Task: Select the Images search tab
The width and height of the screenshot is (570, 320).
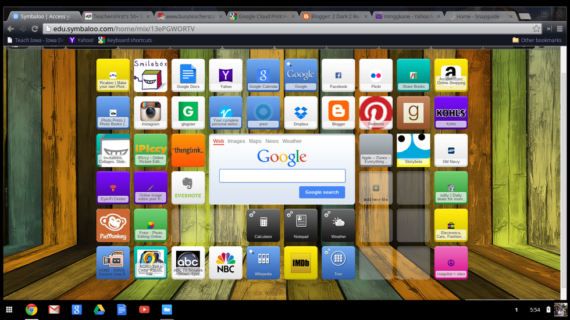Action: pos(236,141)
